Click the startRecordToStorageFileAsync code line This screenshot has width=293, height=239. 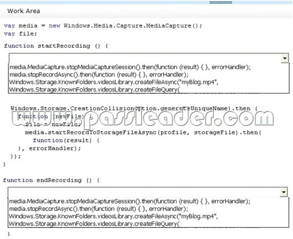[x=143, y=133]
